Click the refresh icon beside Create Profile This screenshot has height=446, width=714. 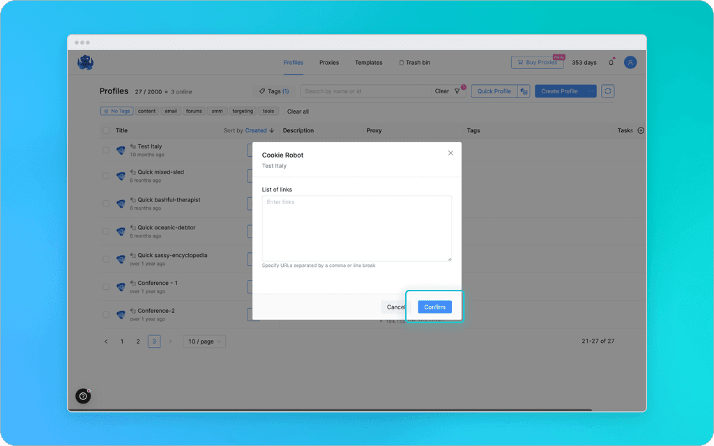tap(608, 91)
